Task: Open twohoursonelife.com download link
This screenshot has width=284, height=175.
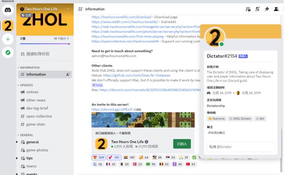Action: [x=121, y=17]
